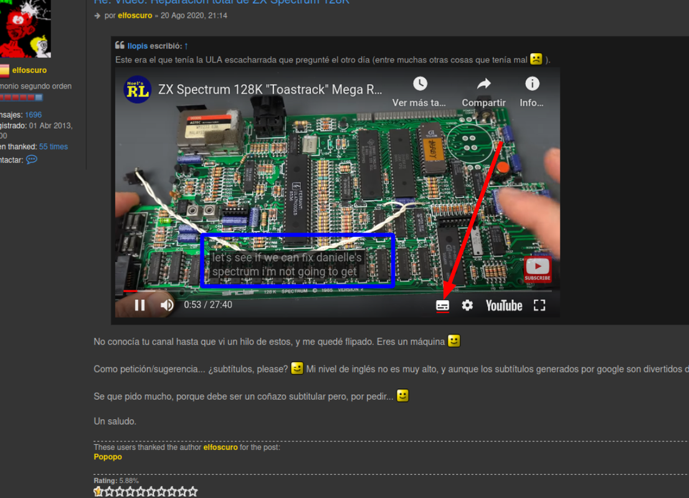Click the last rating star
Image resolution: width=689 pixels, height=498 pixels.
(x=193, y=492)
